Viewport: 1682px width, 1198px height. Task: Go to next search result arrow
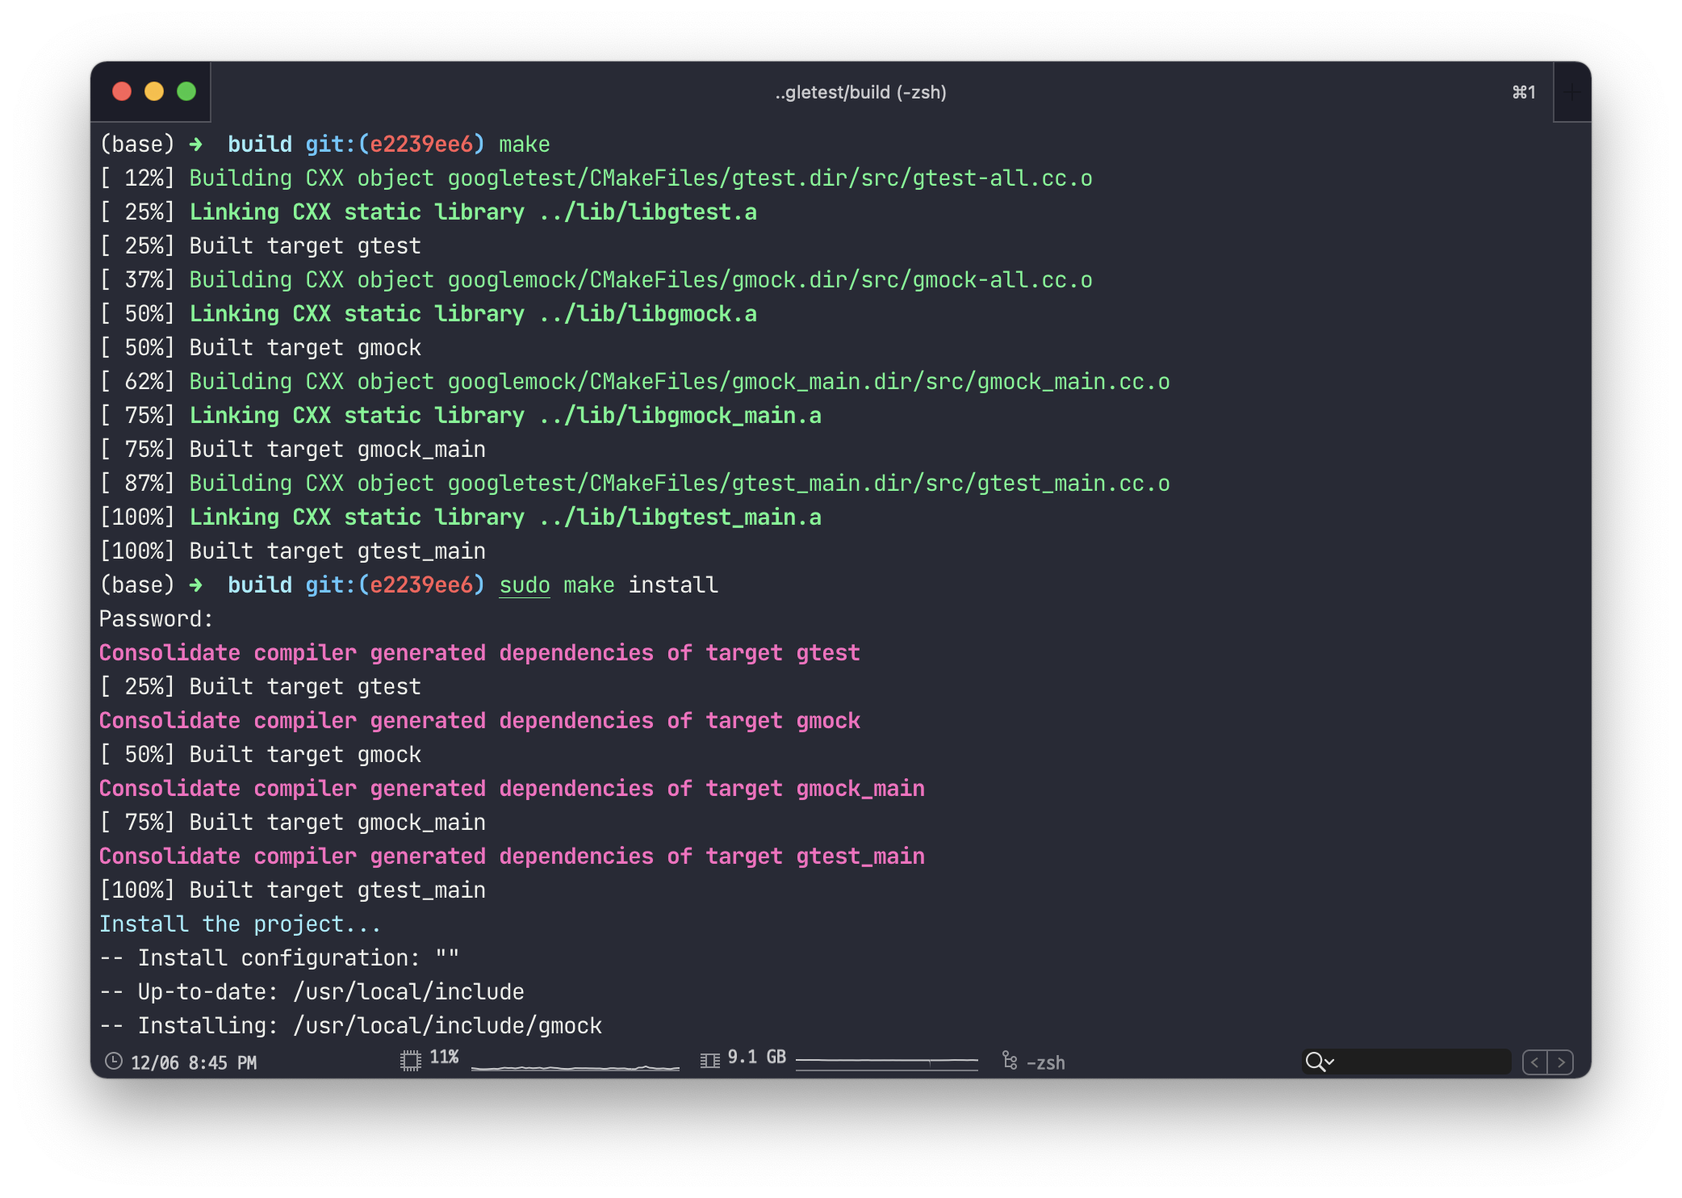coord(1561,1062)
